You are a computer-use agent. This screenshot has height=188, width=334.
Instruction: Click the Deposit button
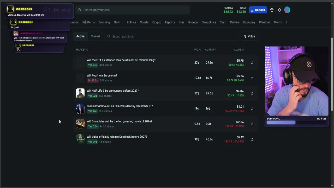pos(258,10)
